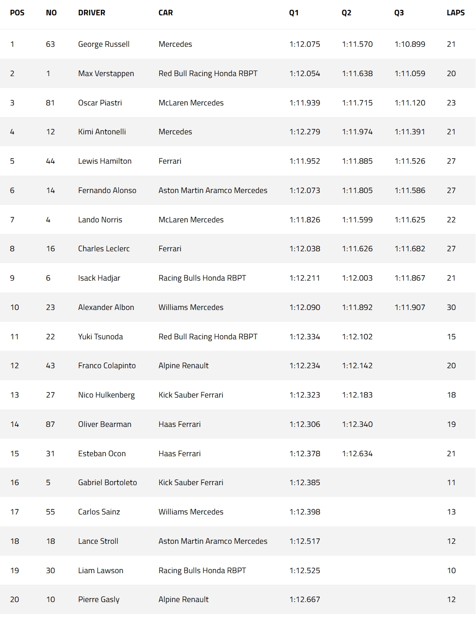Click Alexander Albon's Q3 time 1:11.907

410,307
